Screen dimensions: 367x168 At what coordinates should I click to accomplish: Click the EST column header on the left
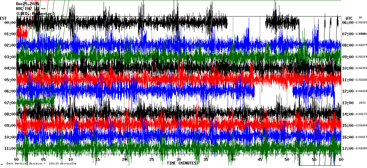(x=3, y=18)
